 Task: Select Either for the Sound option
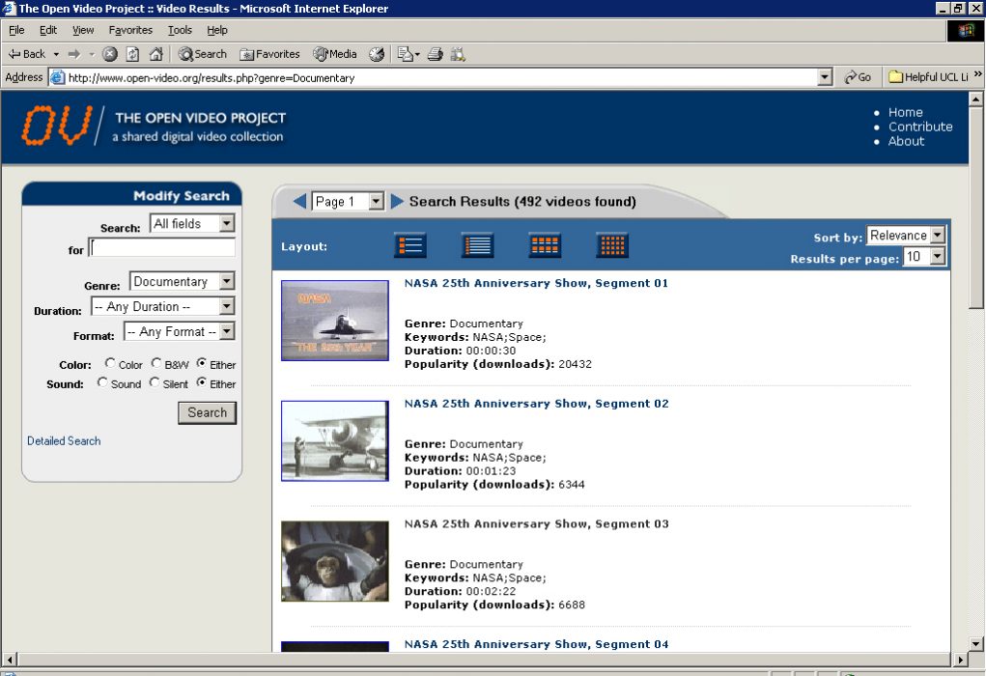click(201, 382)
